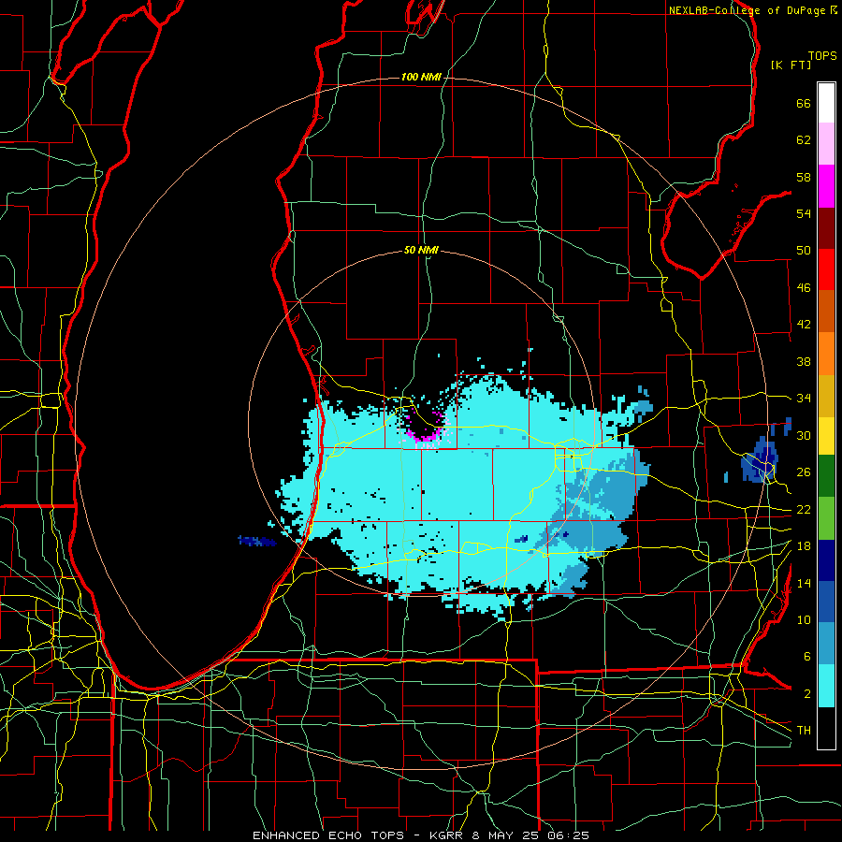Image resolution: width=842 pixels, height=842 pixels.
Task: Click the navy 14-18 kft legend swatch
Action: tap(826, 560)
